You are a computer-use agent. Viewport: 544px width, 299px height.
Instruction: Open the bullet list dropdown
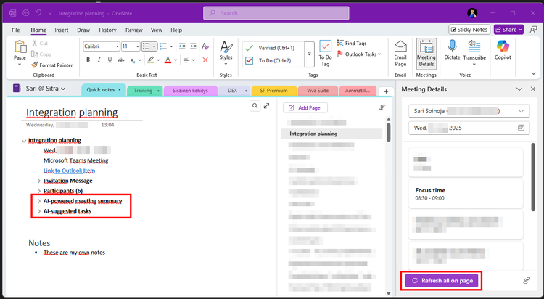point(154,46)
